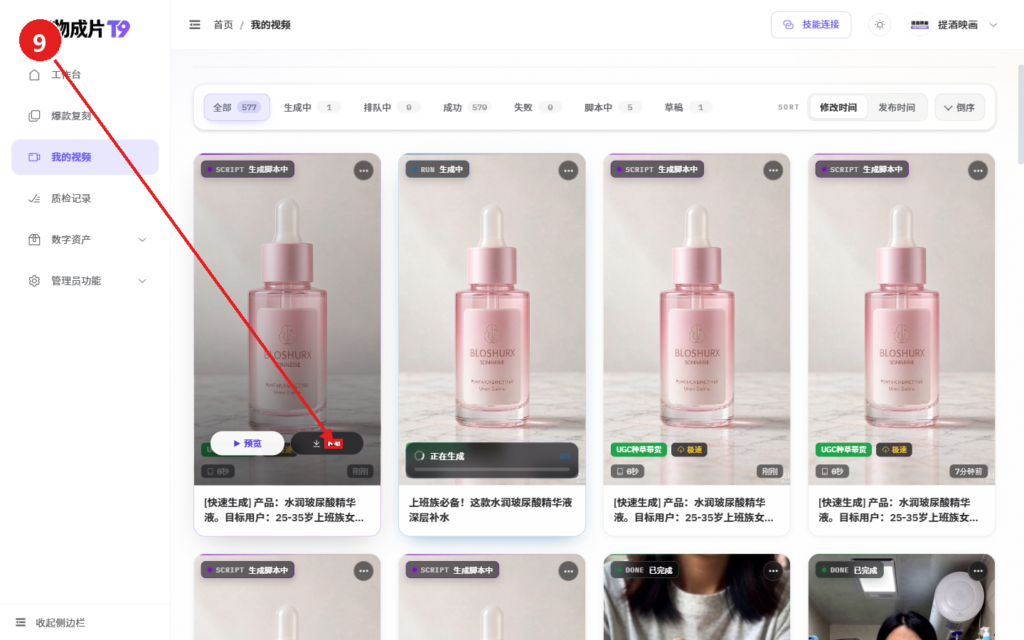Open more options on first SCRIPT card
This screenshot has height=640, width=1024.
363,171
